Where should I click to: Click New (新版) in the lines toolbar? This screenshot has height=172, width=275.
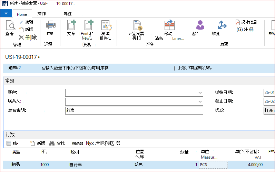38,143
